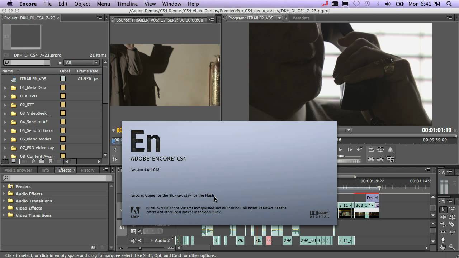Image resolution: width=459 pixels, height=258 pixels.
Task: Open the Metadata tab
Action: pos(301,18)
